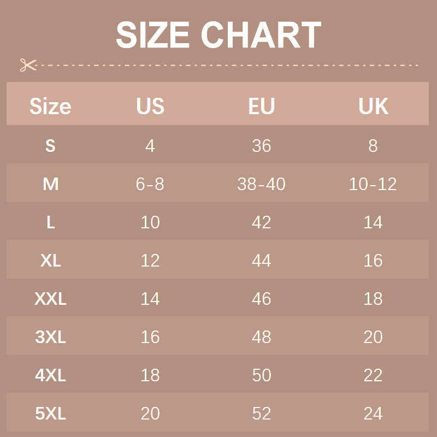This screenshot has width=437, height=437.
Task: Click the XL size row label
Action: click(x=50, y=261)
